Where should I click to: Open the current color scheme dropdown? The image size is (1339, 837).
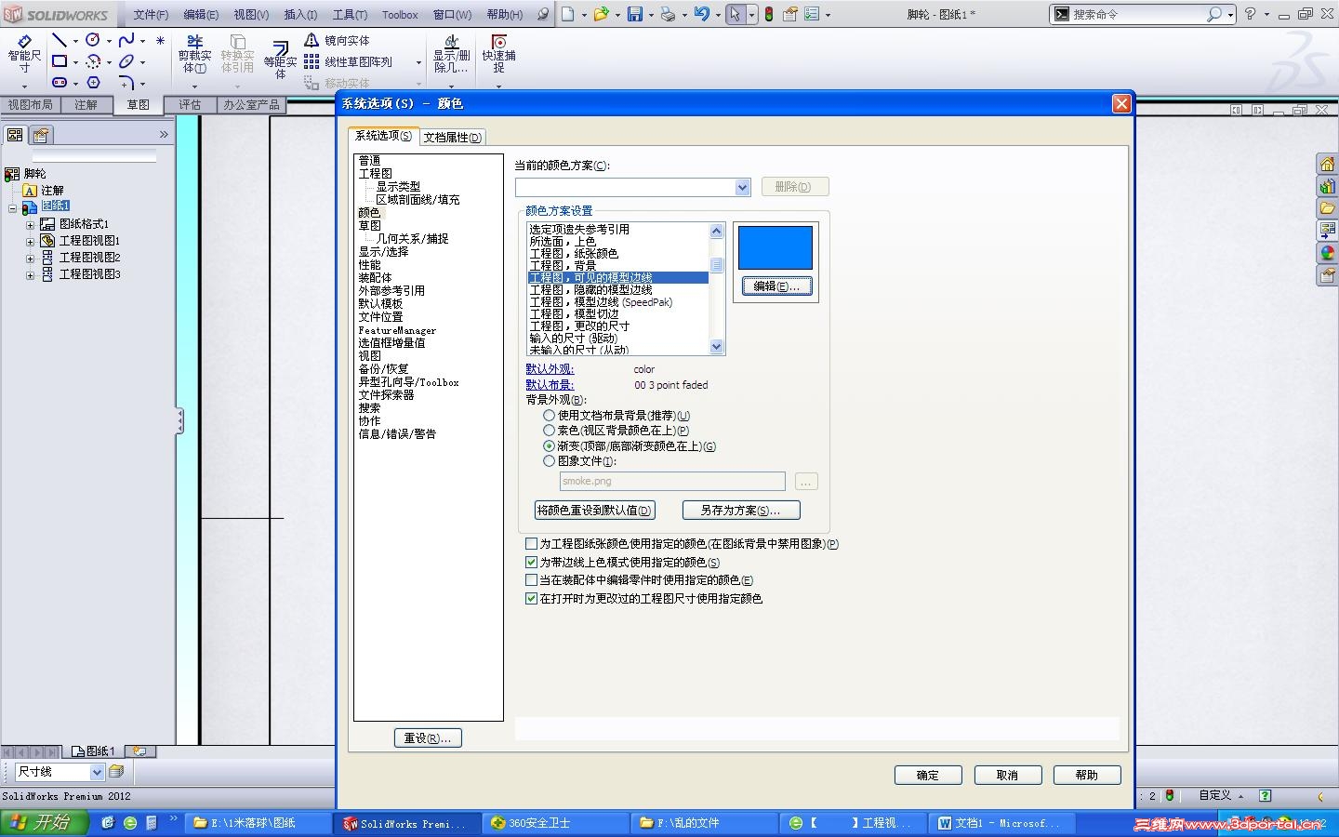point(742,187)
